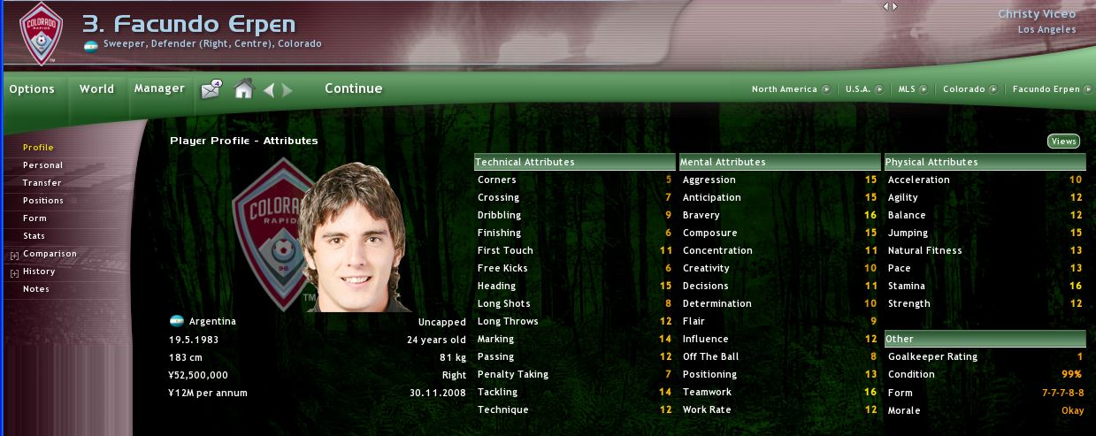Screen dimensions: 1096x436
Task: Click the player's face photo
Action: pos(354,237)
